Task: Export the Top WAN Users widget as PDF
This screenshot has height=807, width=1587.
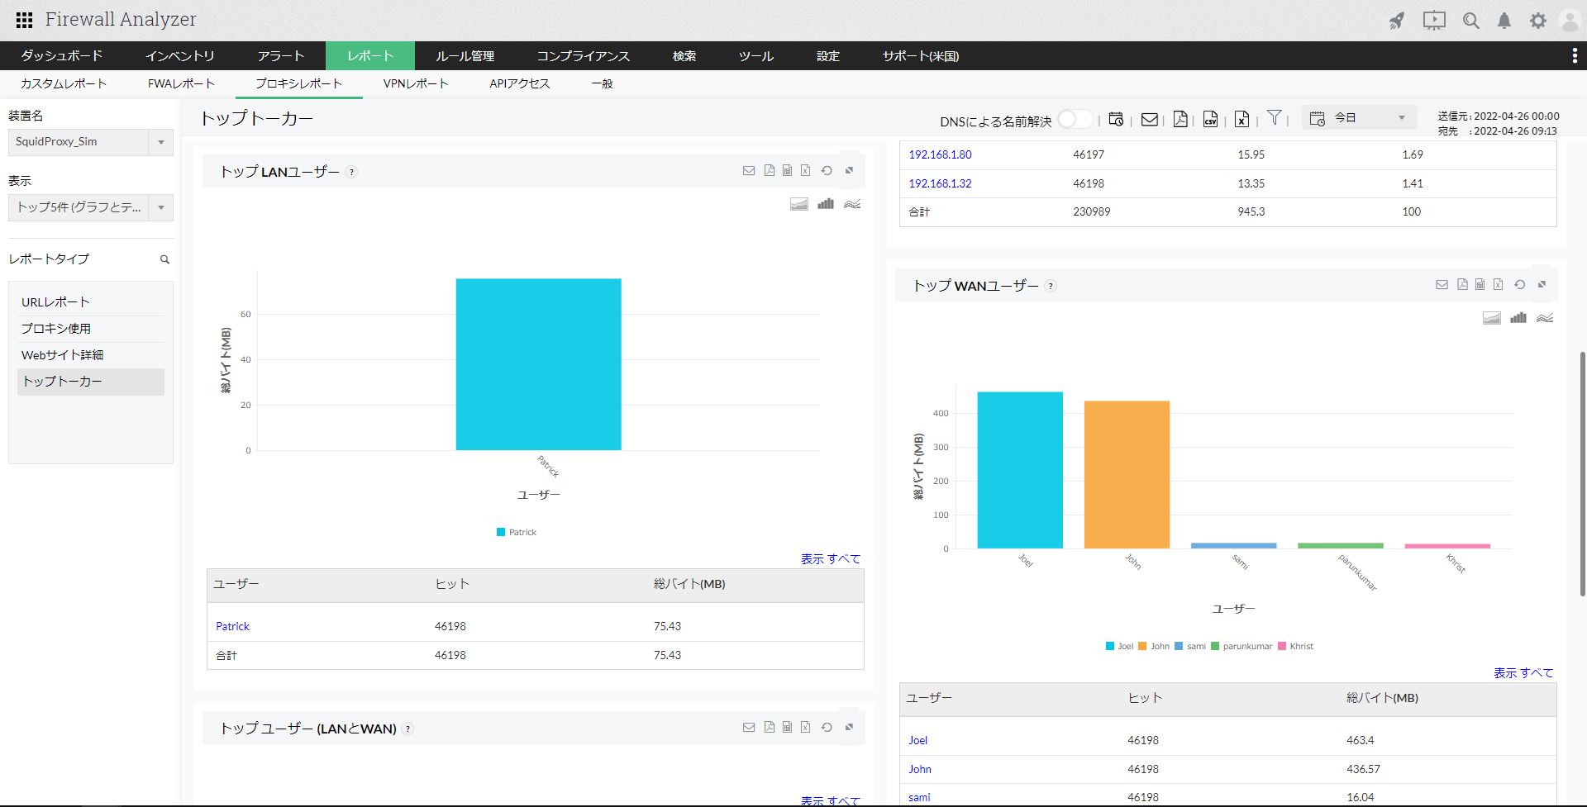Action: pyautogui.click(x=1462, y=285)
